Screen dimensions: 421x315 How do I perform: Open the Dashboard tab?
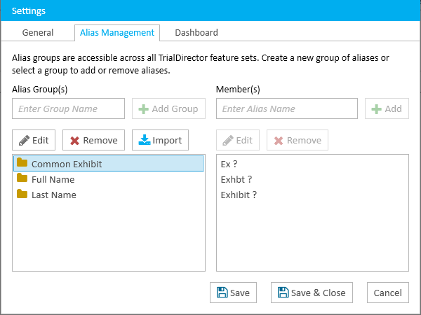(x=196, y=33)
